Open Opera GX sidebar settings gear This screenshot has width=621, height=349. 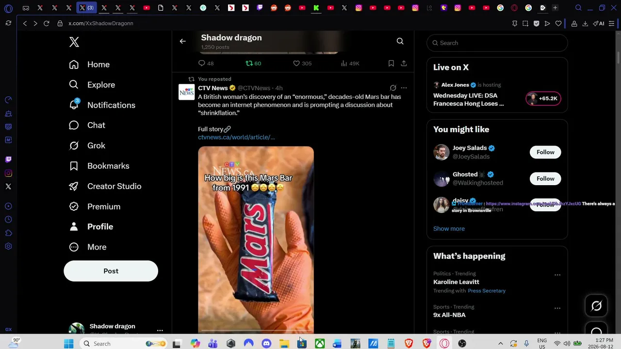(x=8, y=247)
